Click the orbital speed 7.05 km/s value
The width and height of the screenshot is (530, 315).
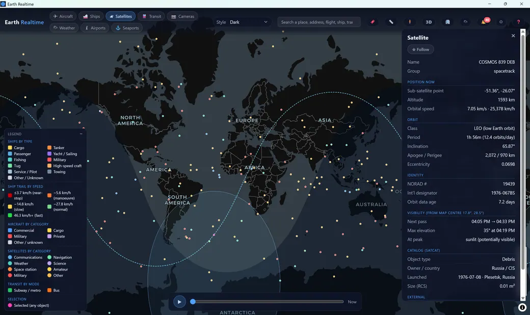tap(491, 109)
